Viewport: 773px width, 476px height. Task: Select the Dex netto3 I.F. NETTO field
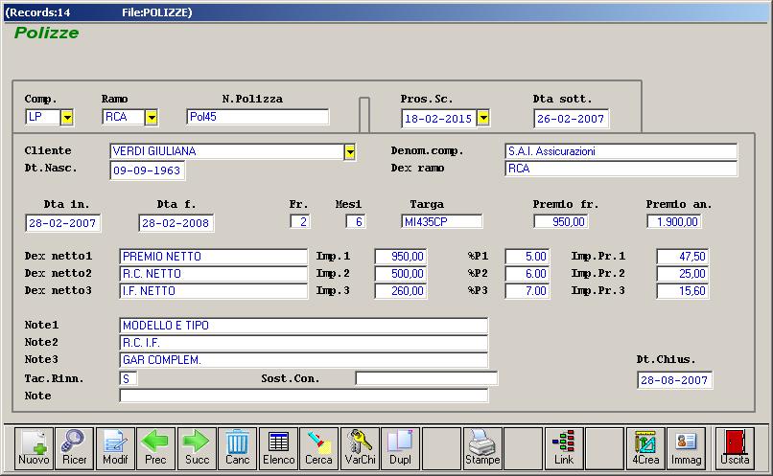[214, 291]
